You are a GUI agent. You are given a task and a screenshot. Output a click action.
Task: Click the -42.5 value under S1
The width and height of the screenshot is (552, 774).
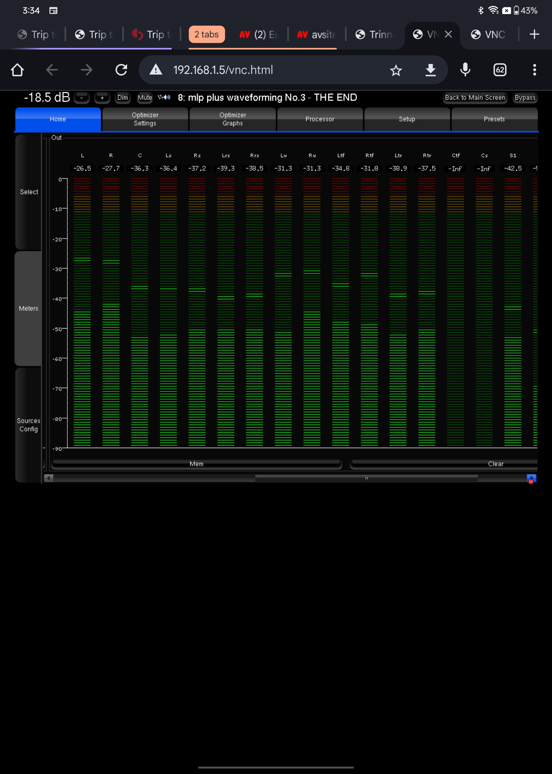[513, 168]
